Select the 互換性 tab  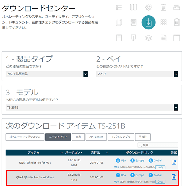tap(143, 137)
